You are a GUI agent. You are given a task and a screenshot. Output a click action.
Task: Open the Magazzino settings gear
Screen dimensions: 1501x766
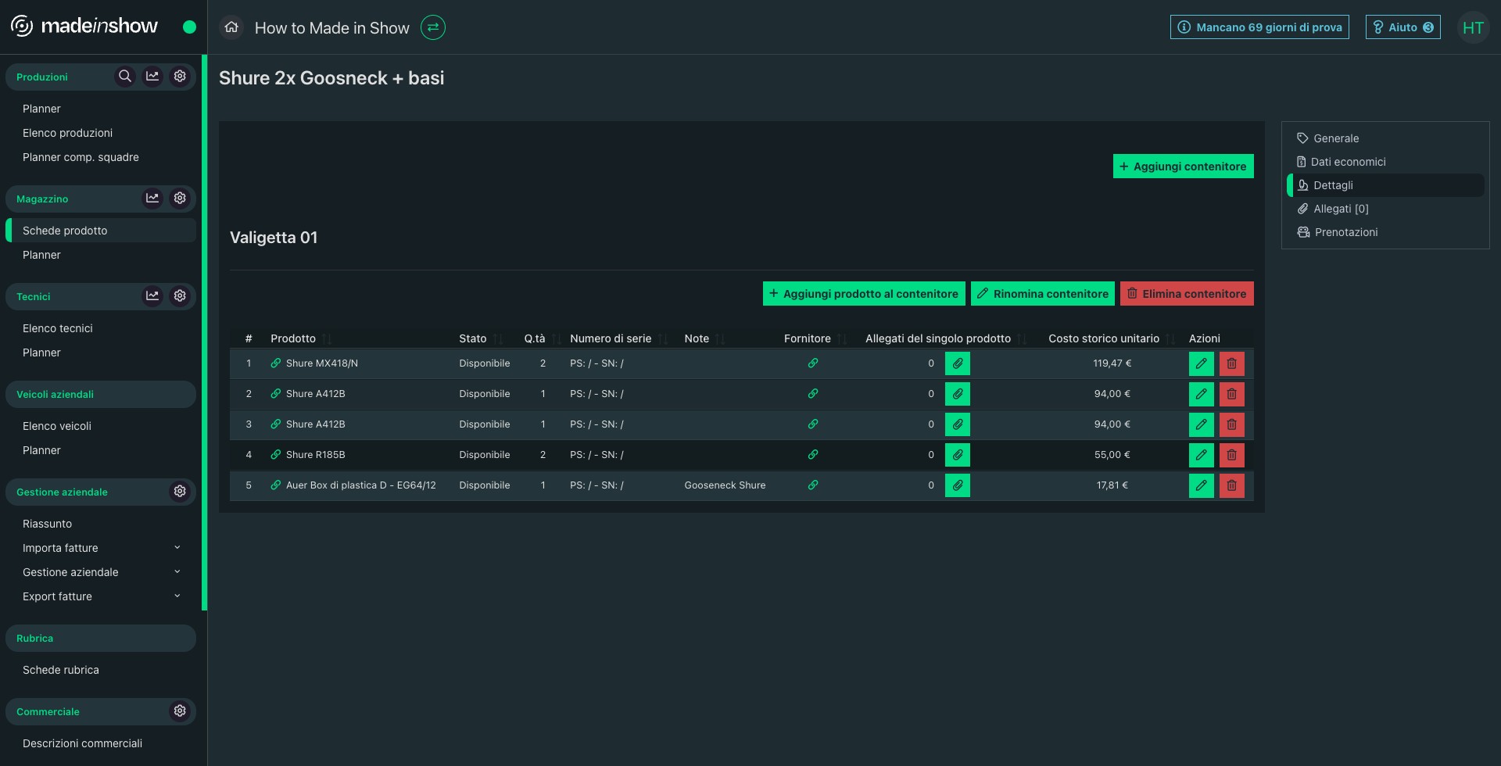[x=180, y=198]
